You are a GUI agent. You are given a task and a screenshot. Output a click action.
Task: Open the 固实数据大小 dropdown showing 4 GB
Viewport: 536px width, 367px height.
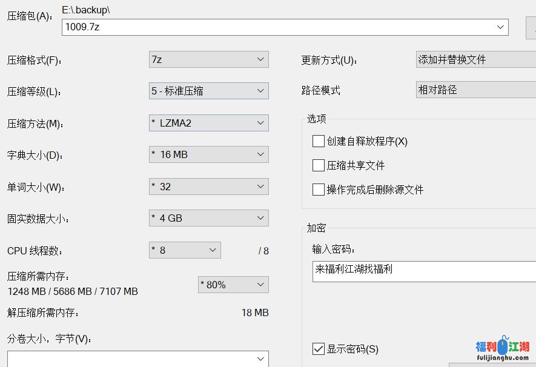[x=208, y=218]
